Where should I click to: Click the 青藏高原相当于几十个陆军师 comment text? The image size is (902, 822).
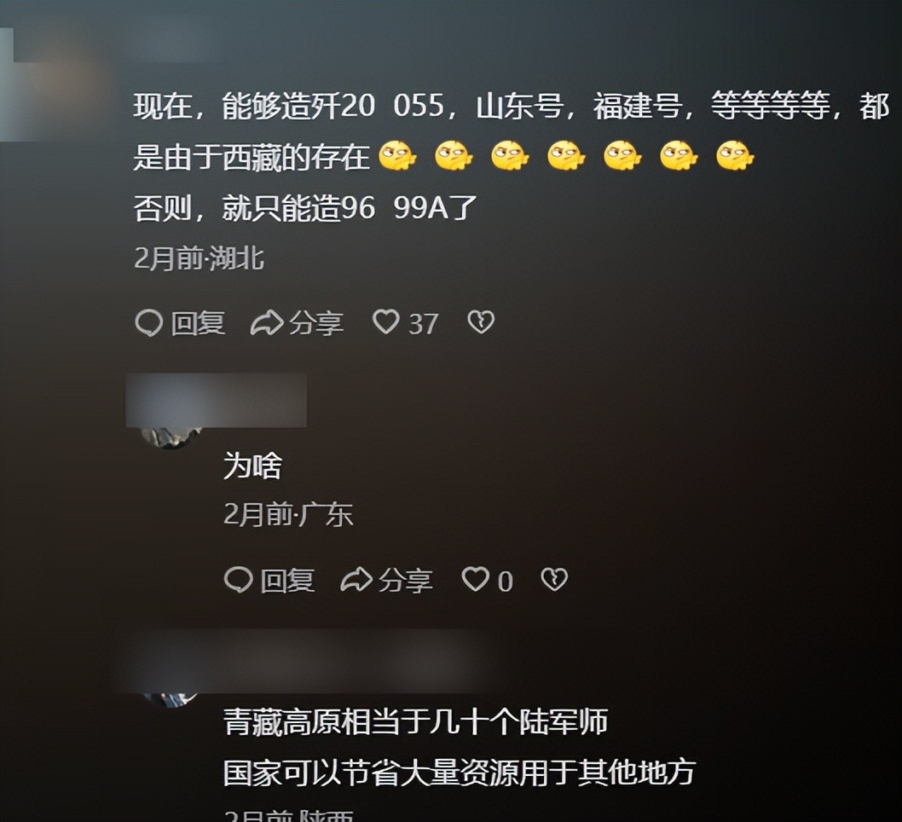pyautogui.click(x=415, y=722)
